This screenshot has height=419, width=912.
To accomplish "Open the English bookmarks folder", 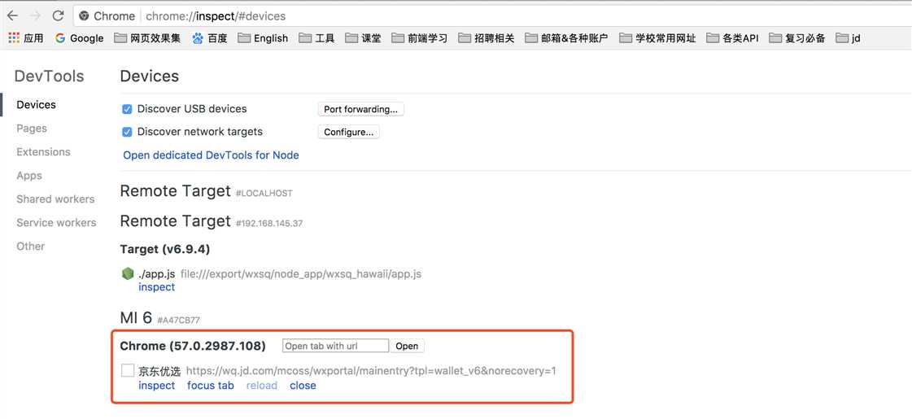I will pyautogui.click(x=263, y=38).
